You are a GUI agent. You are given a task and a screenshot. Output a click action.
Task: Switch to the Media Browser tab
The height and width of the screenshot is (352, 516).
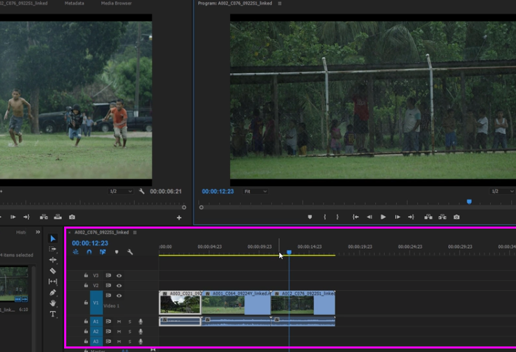[116, 3]
